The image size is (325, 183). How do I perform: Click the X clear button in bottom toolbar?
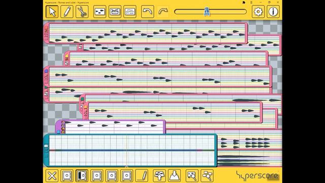pyautogui.click(x=52, y=176)
